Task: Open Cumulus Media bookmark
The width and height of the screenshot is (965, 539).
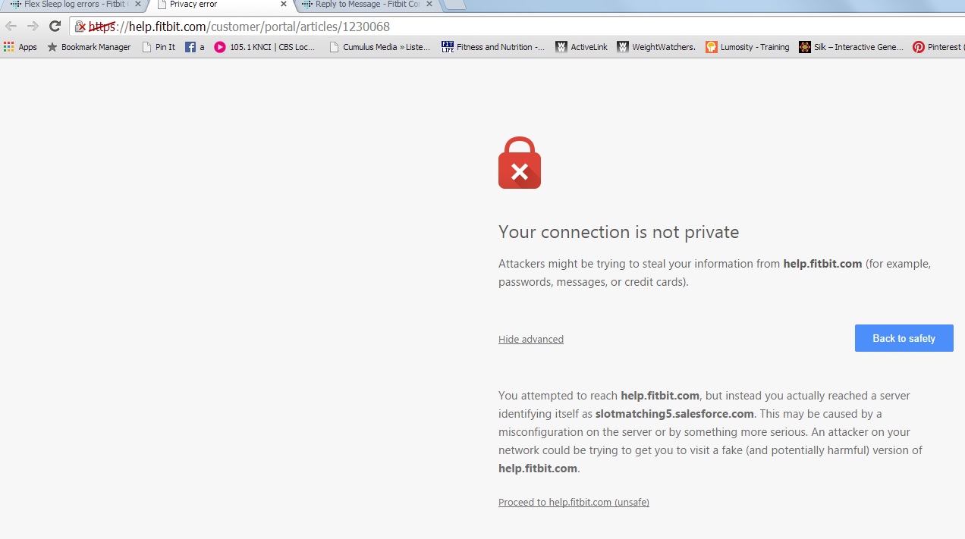Action: pos(379,47)
